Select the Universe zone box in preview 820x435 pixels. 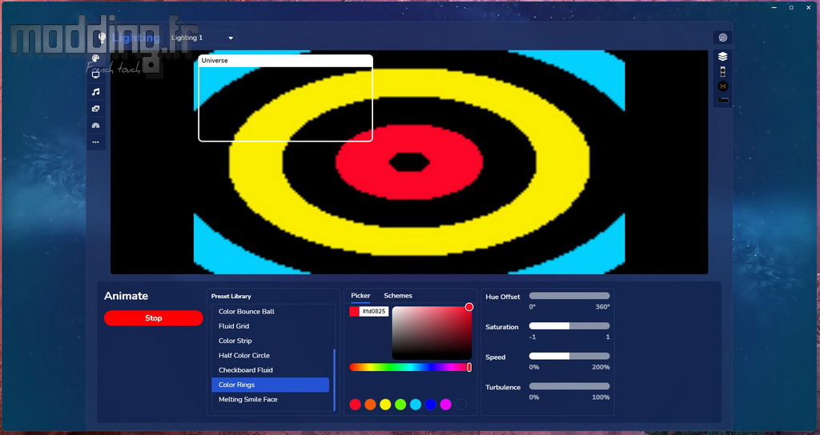286,98
